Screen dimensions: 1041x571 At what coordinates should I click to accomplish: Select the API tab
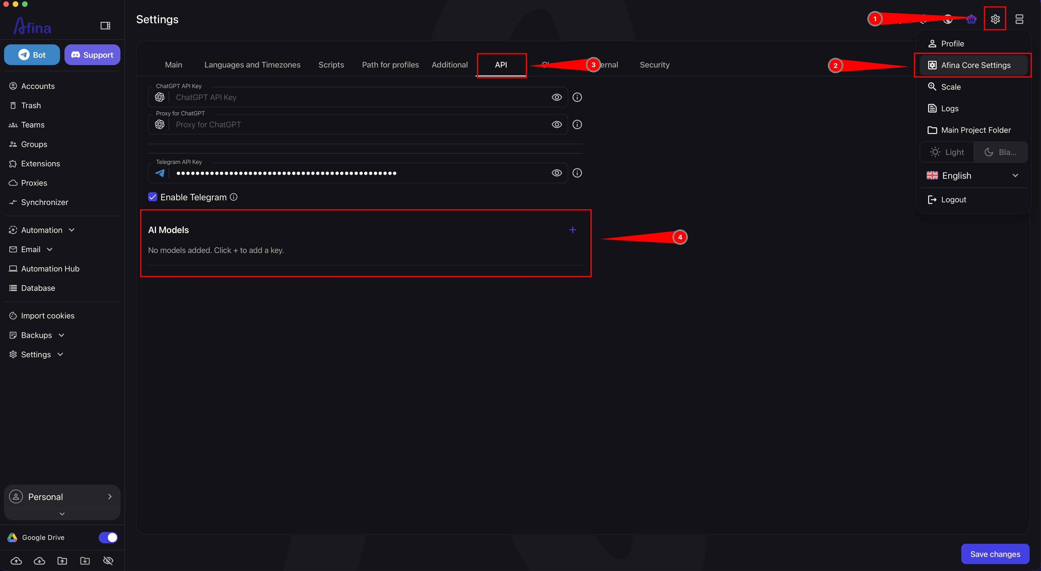click(x=501, y=65)
